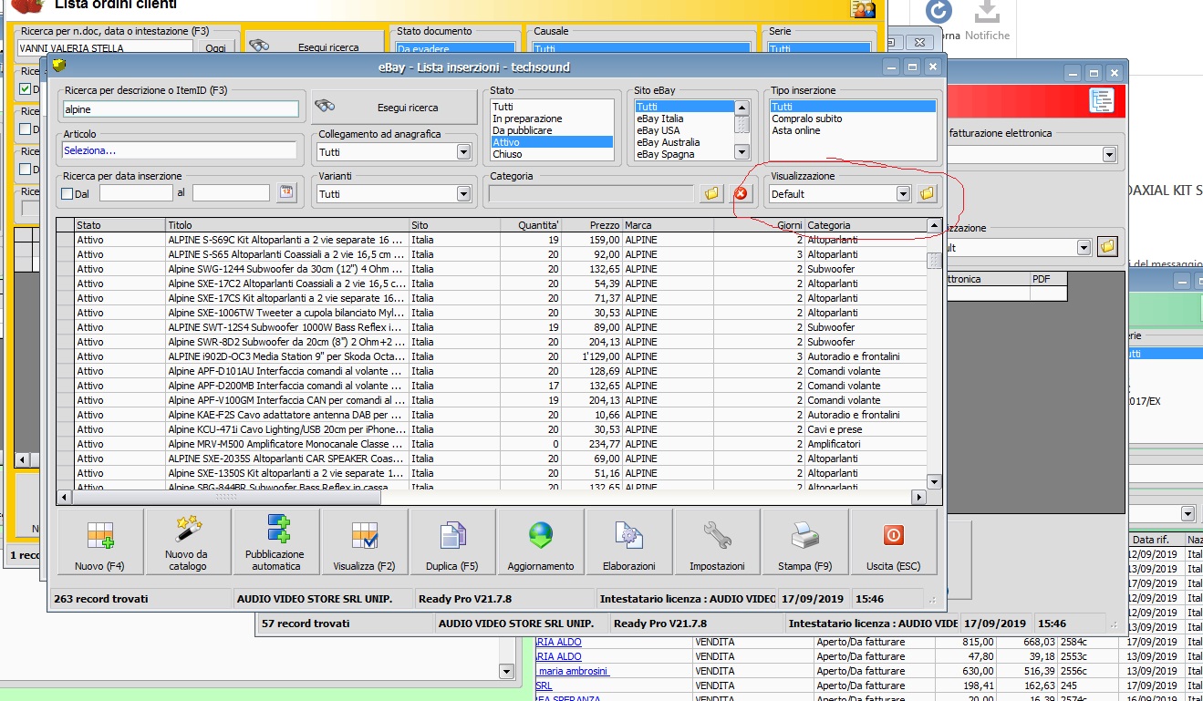Open Nuovo da catalogo wizard
The image size is (1203, 701).
(x=187, y=541)
